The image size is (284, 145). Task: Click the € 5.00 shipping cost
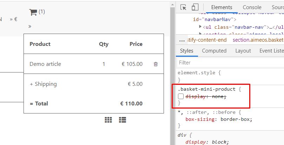pyautogui.click(x=135, y=84)
